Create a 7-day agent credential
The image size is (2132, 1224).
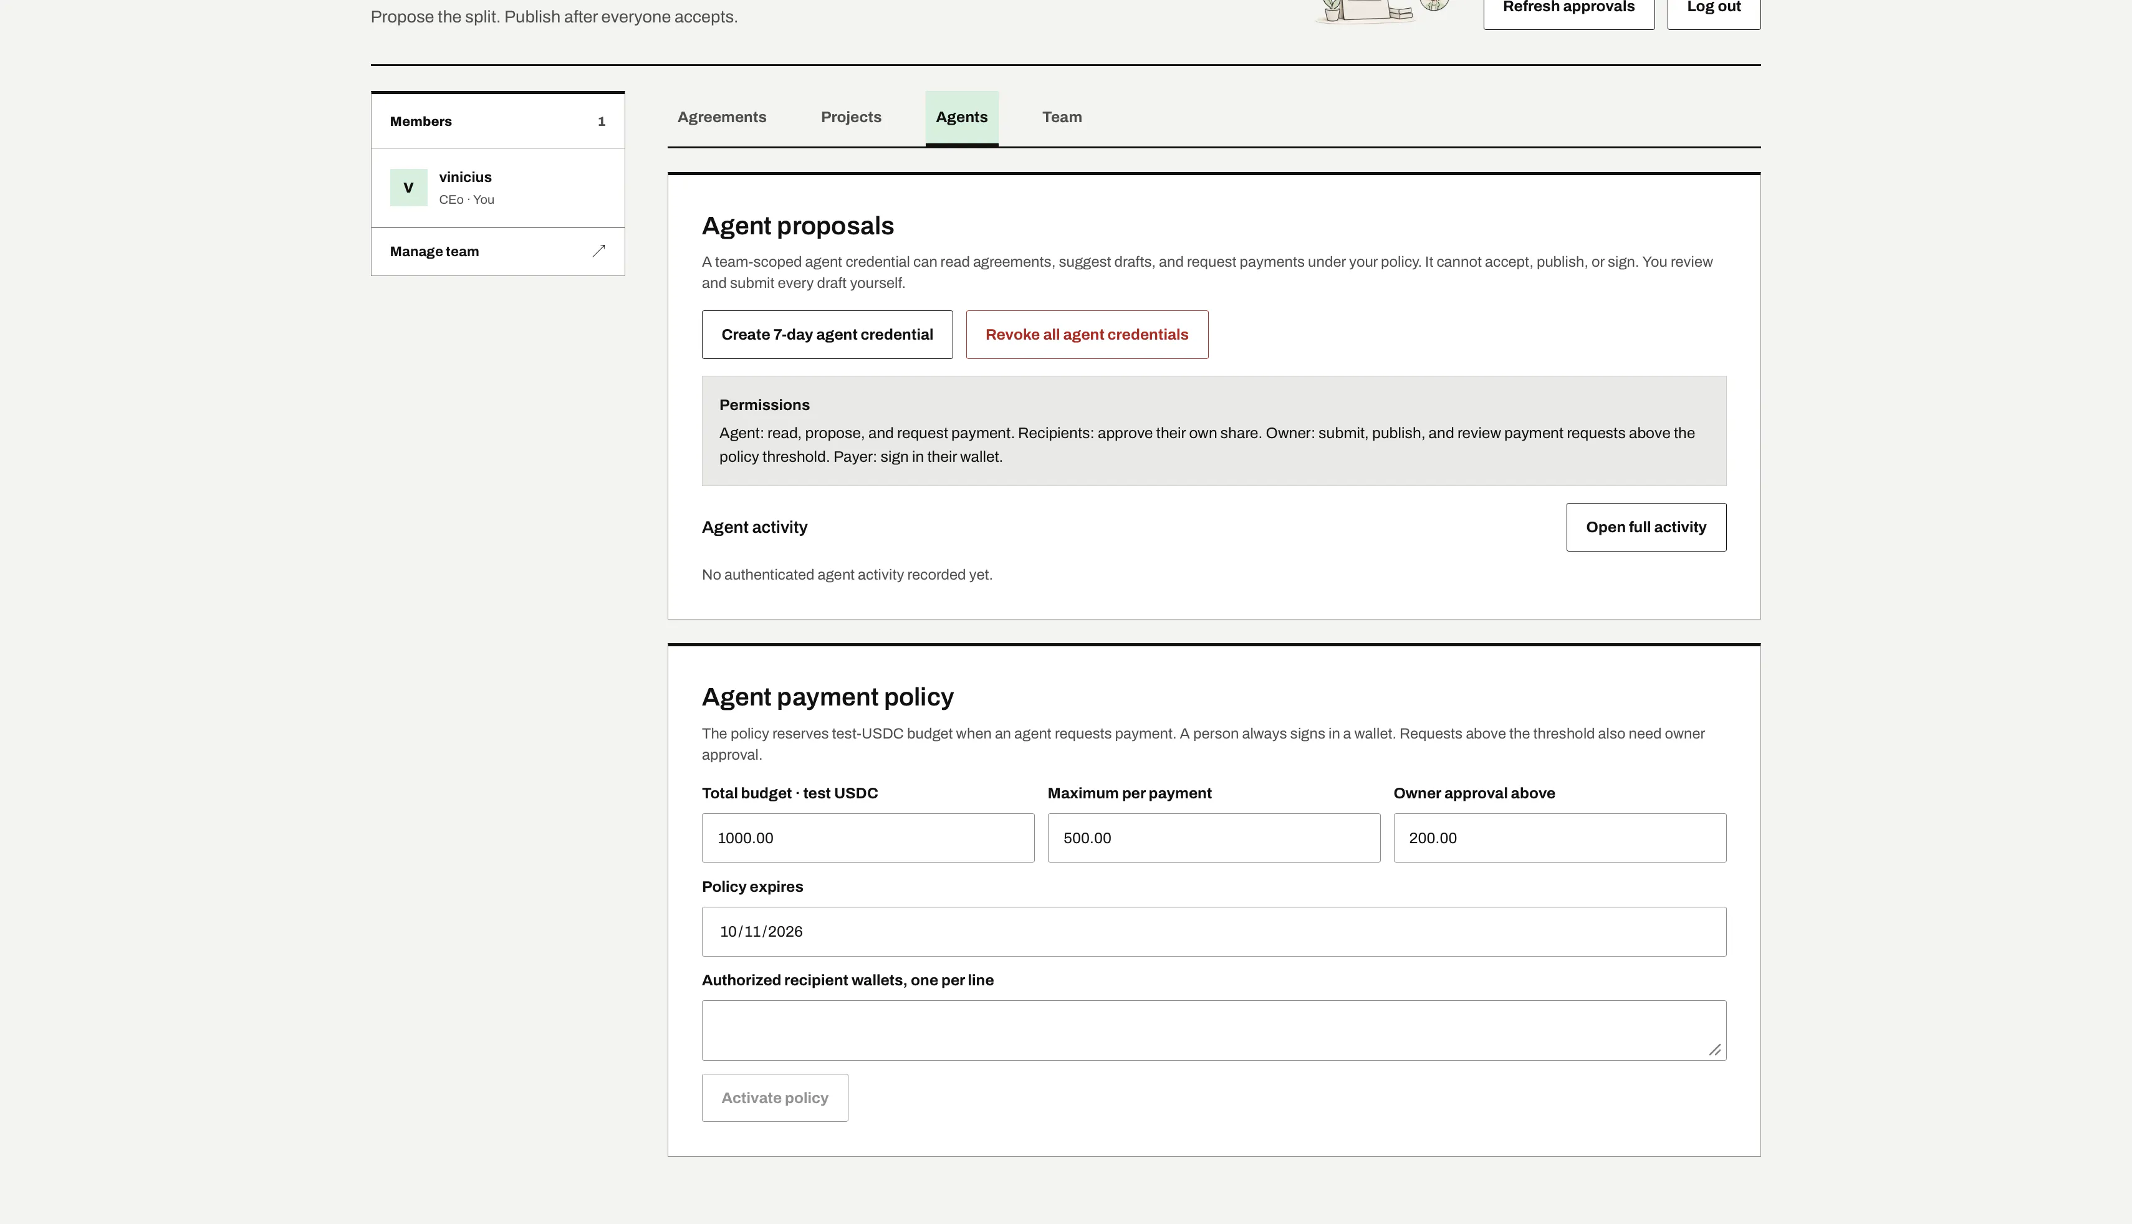tap(827, 335)
